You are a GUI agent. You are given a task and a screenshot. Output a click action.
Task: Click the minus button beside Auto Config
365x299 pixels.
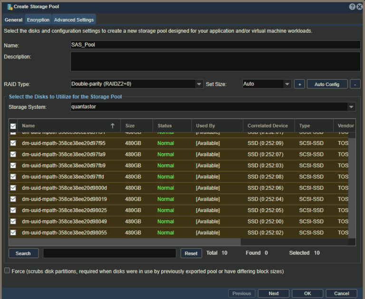coord(355,84)
